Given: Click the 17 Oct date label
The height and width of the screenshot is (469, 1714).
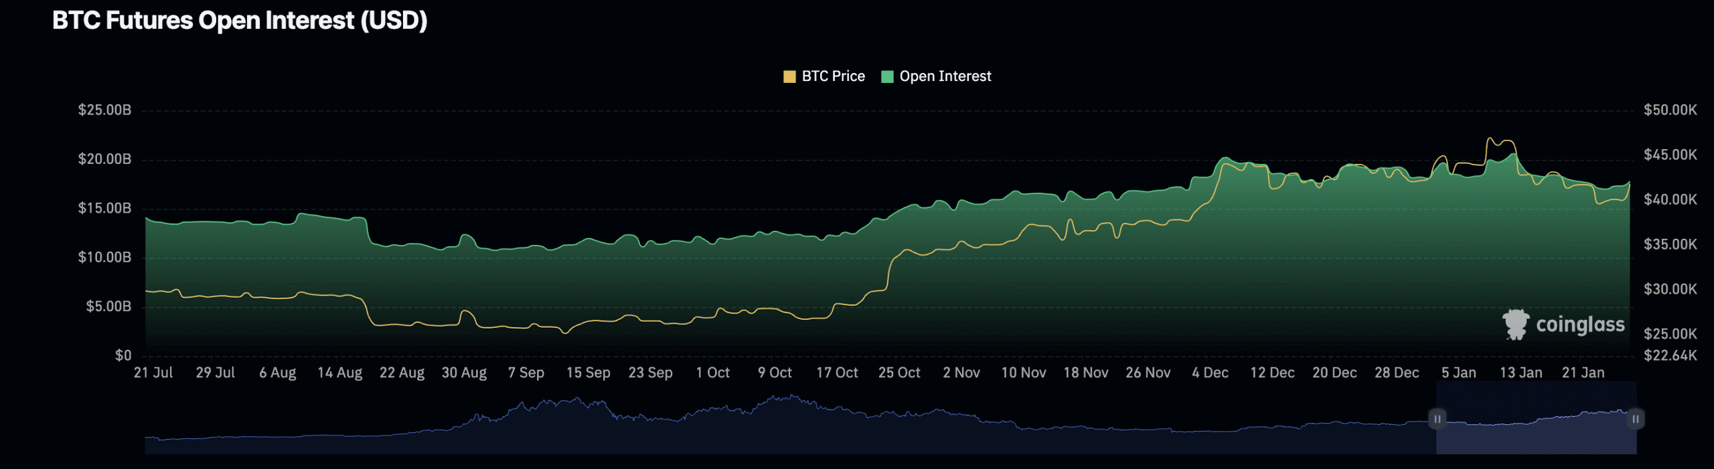Looking at the screenshot, I should [837, 373].
